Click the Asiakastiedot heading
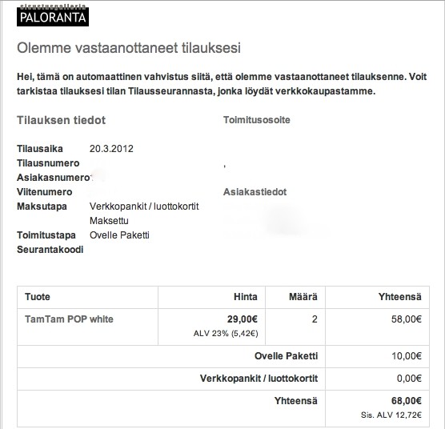 [255, 192]
